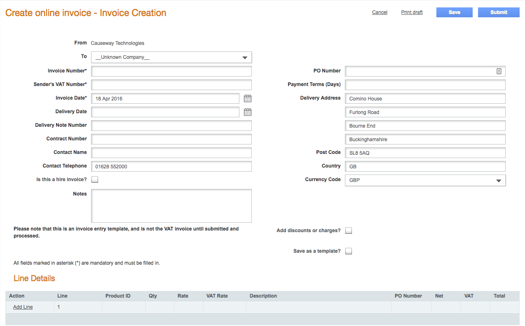This screenshot has width=525, height=326.
Task: Click the Contact Name input
Action: click(171, 153)
